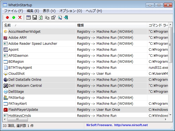Click the FATrayAlert window icon
The width and height of the screenshot is (175, 131).
(x=5, y=104)
